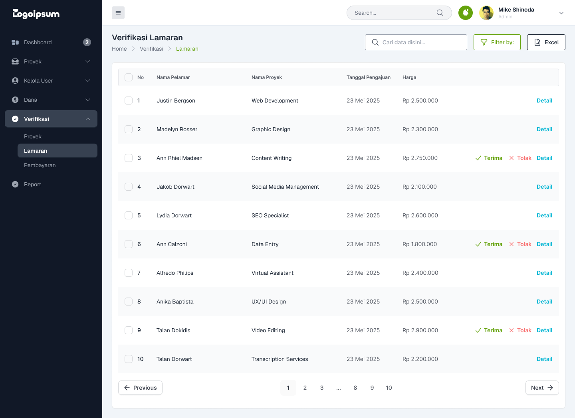Image resolution: width=575 pixels, height=418 pixels.
Task: Click the green check icon for Ann Rhiel Madsen
Action: [x=478, y=158]
